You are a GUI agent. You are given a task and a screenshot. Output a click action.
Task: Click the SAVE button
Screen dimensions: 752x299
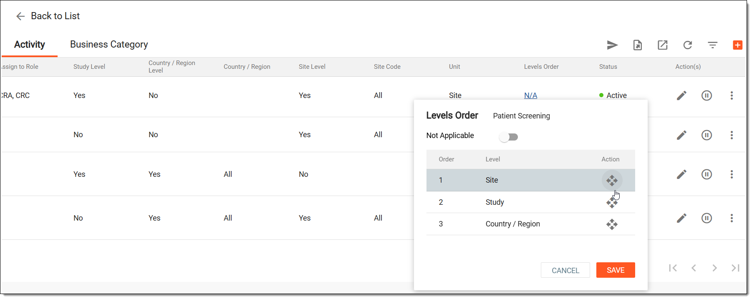616,270
